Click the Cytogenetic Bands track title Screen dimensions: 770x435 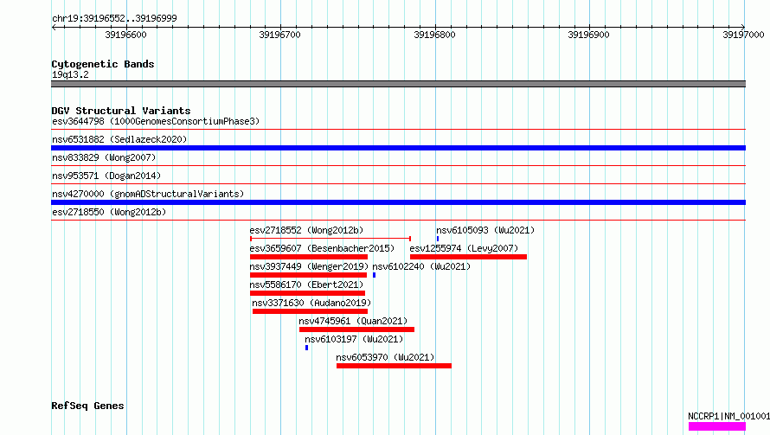tap(103, 64)
